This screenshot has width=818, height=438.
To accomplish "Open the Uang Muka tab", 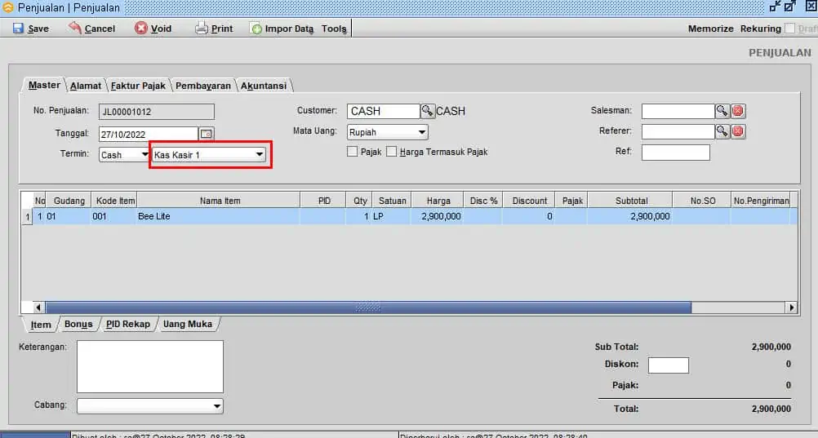I will 187,325.
